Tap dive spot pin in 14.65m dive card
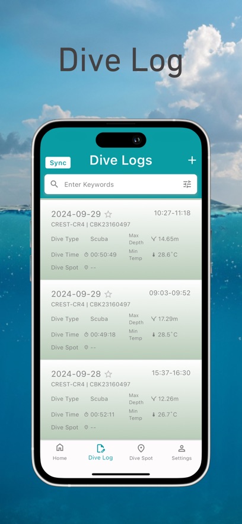This screenshot has height=524, width=242. [86, 268]
